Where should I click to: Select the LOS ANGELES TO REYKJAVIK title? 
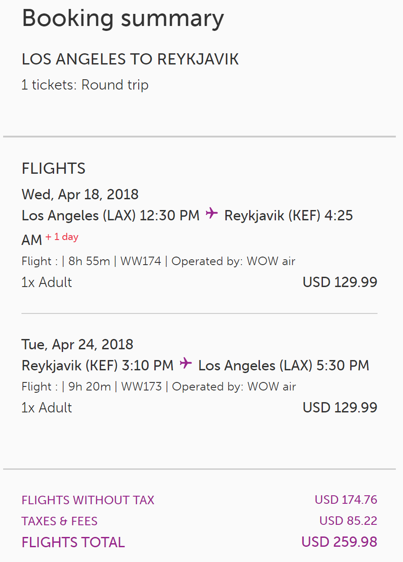coord(130,60)
